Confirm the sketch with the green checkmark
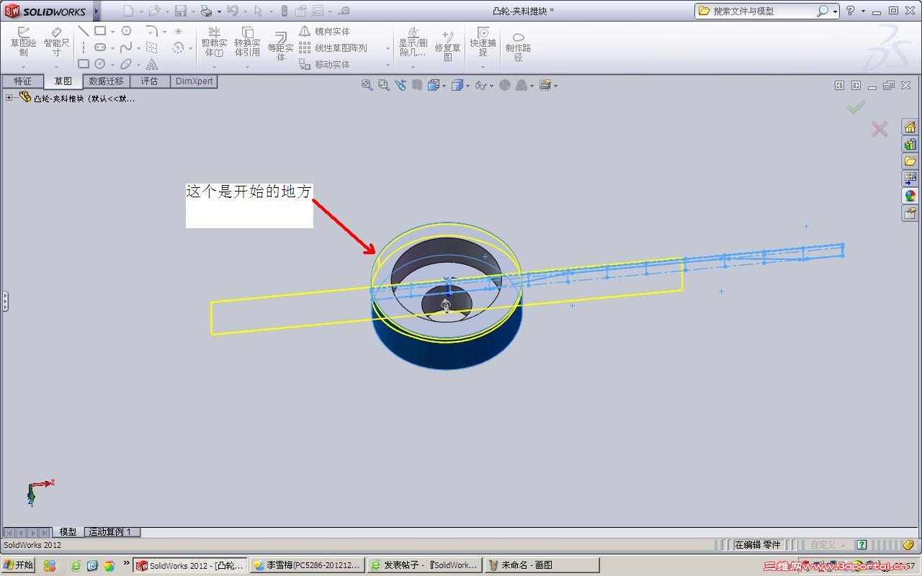Screen dimensions: 922x576 click(856, 107)
